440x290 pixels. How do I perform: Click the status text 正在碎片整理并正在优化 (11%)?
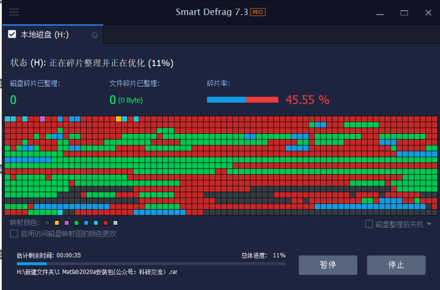tap(112, 63)
